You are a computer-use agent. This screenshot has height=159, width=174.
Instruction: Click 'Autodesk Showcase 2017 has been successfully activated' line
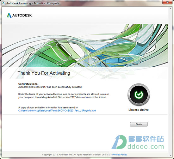50,87
